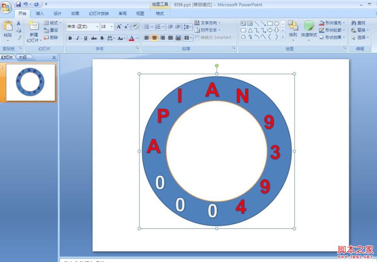Click the Paste (粘贴) icon
377x262 pixels.
pyautogui.click(x=8, y=26)
